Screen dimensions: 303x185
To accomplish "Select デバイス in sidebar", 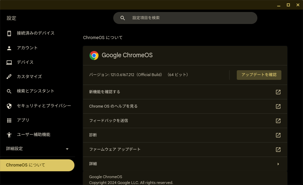I will (x=25, y=62).
